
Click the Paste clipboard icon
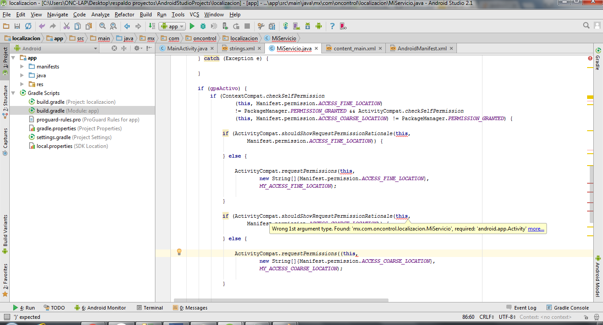point(89,26)
